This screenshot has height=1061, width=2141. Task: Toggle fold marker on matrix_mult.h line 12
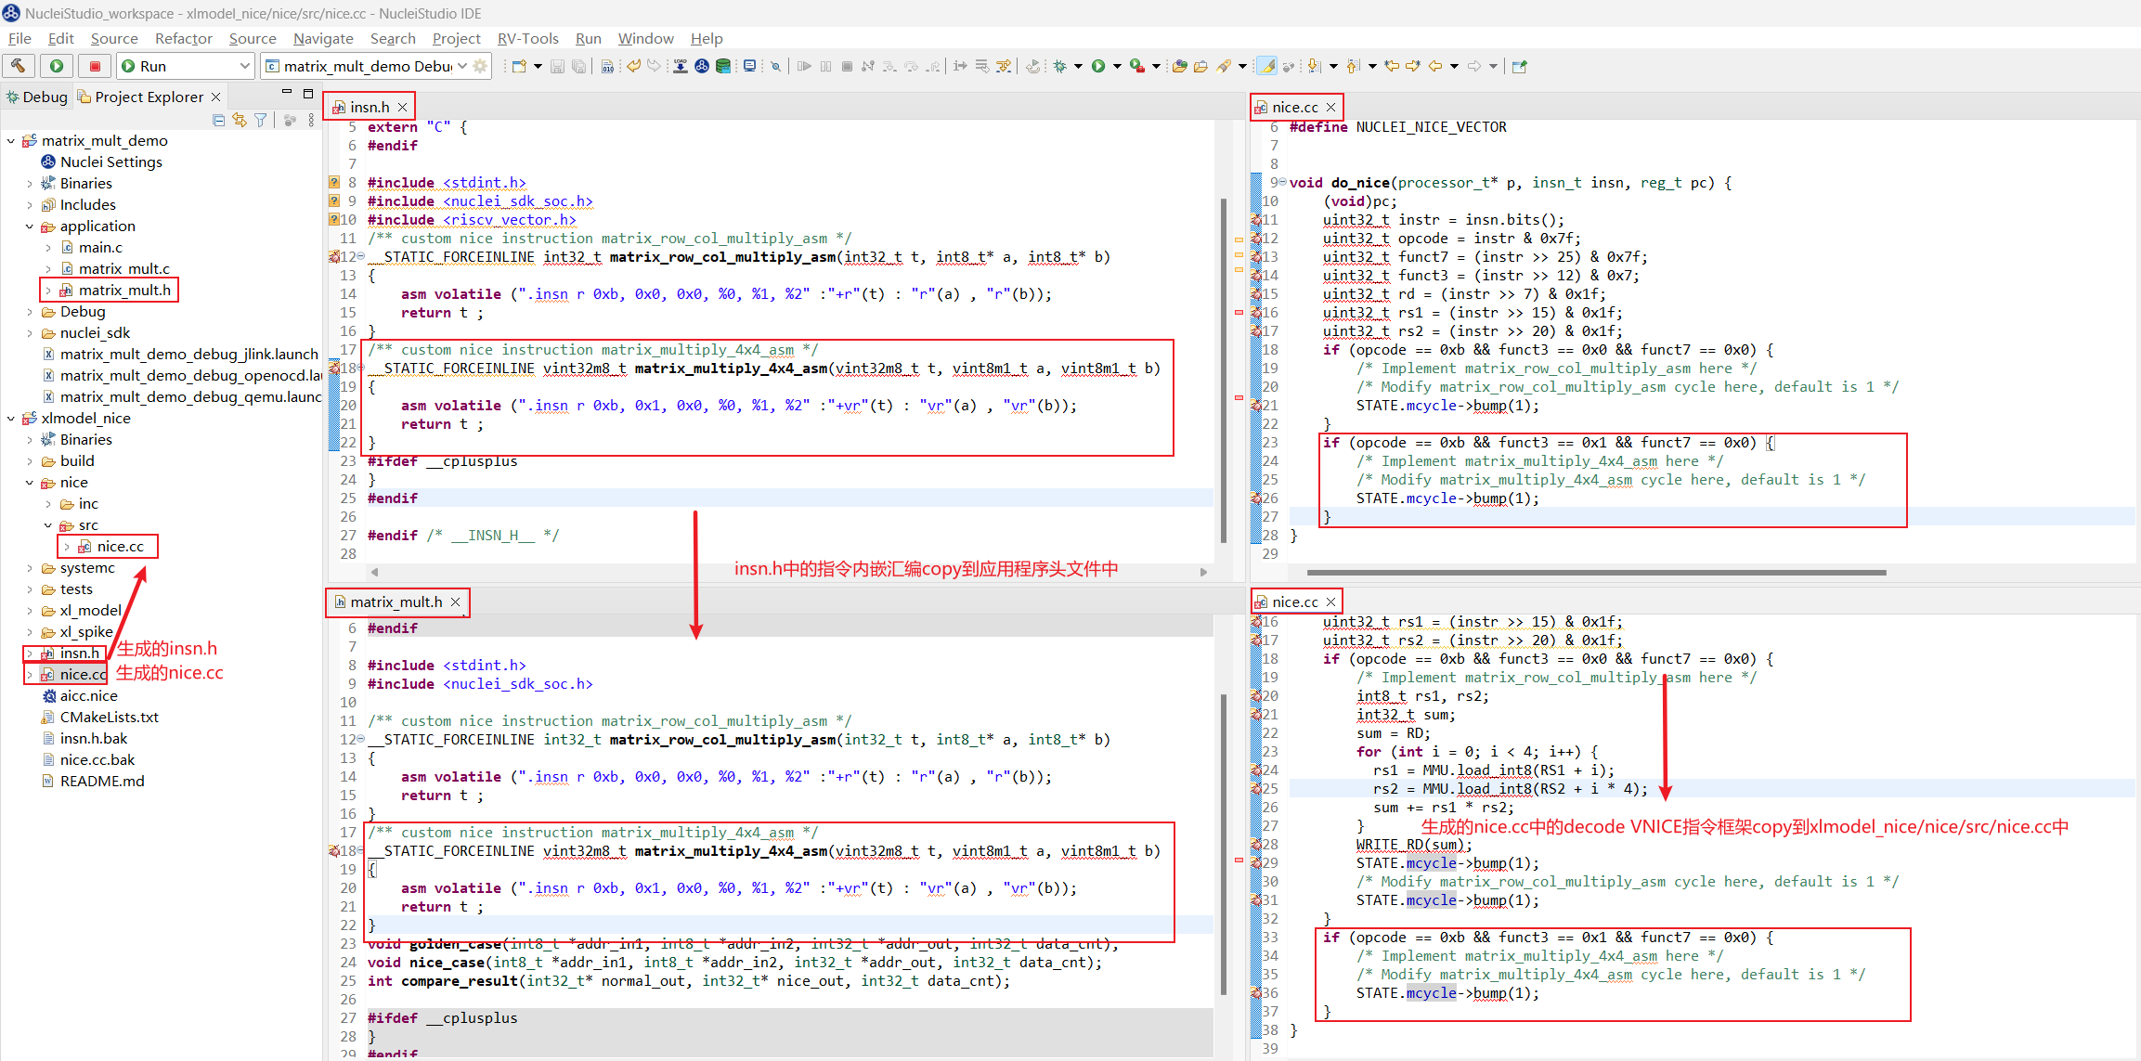click(361, 740)
